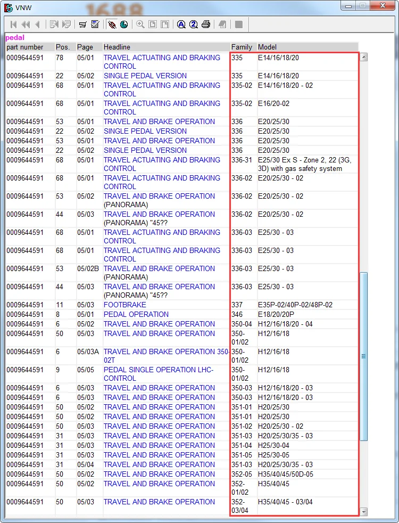Click the single previous arrow icon
This screenshot has width=399, height=523.
tap(37, 24)
